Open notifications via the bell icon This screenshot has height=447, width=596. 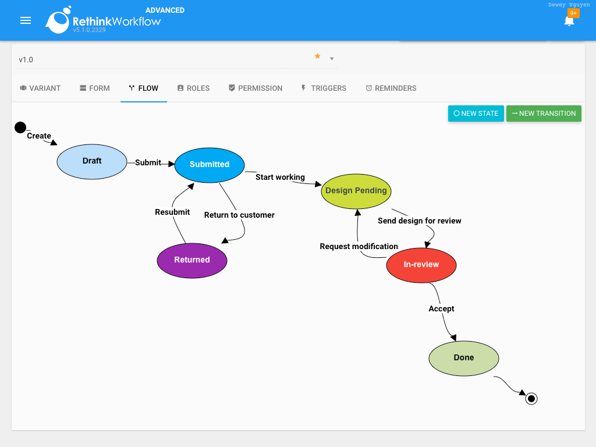point(569,22)
